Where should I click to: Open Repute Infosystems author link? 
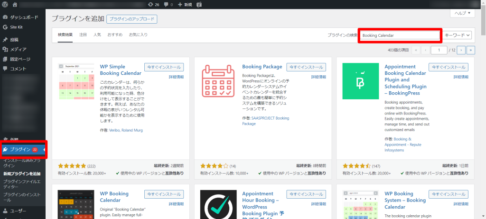click(x=403, y=145)
